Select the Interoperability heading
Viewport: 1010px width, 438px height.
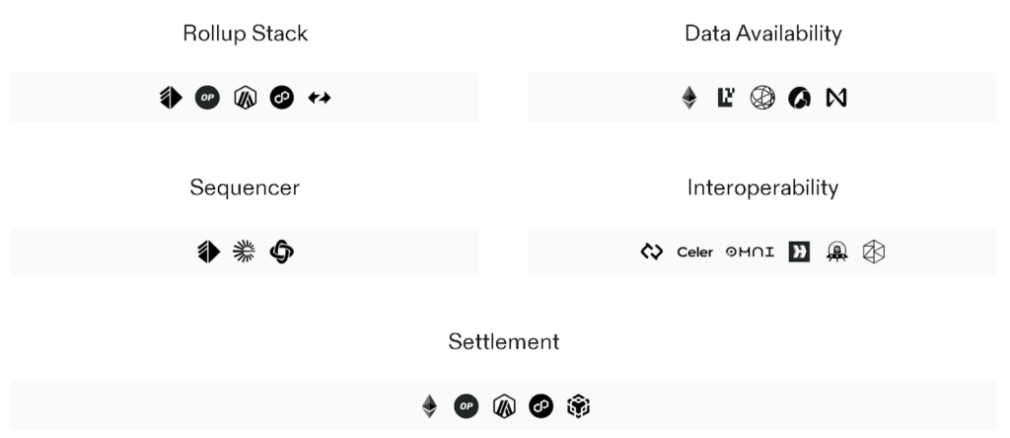tap(762, 187)
